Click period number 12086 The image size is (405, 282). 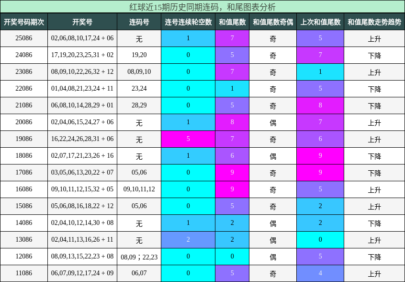[24, 257]
